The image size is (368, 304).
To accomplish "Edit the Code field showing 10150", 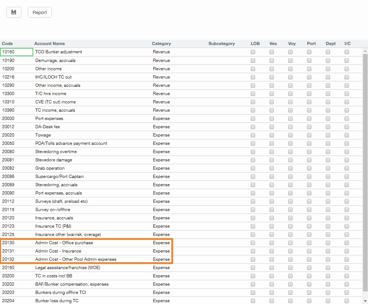I will [x=16, y=52].
